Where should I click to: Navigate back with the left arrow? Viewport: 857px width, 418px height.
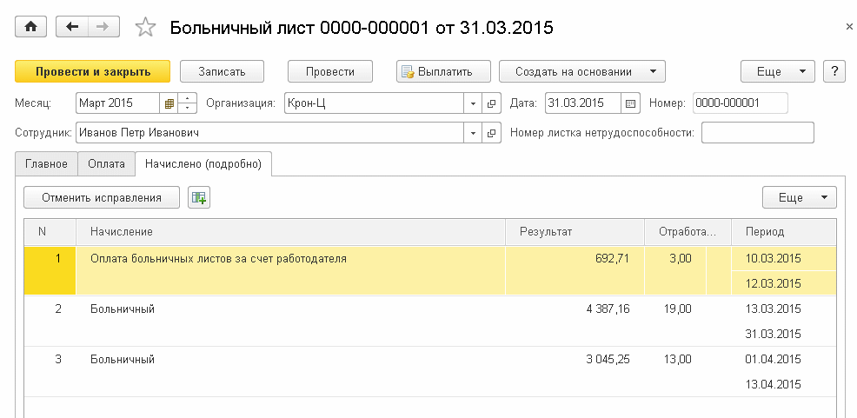(72, 27)
